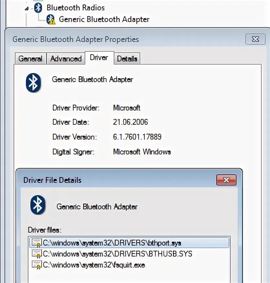Click the Bluetooth Radios category icon
The image size is (270, 283).
click(x=38, y=8)
